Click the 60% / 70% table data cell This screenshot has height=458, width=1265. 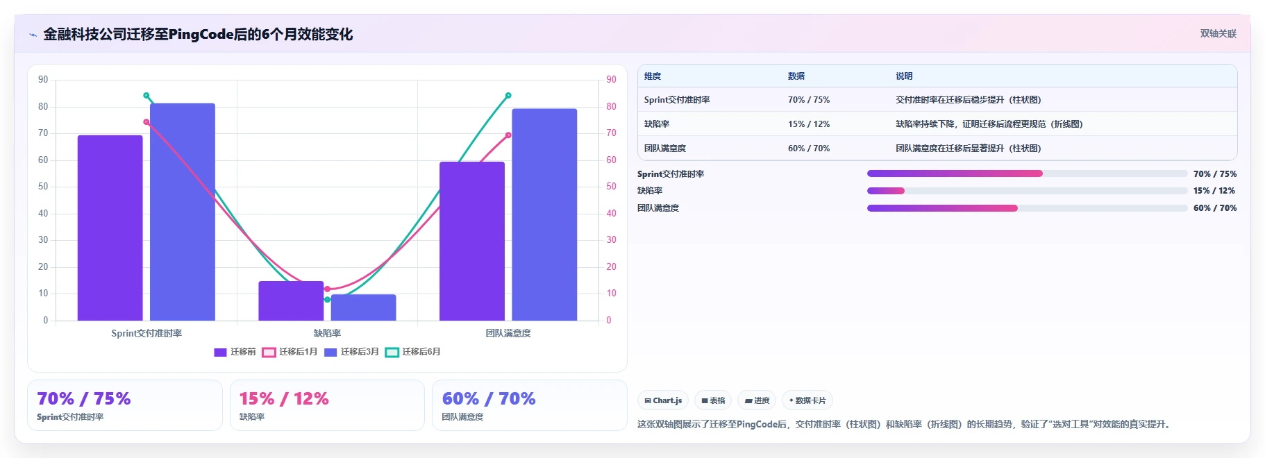click(809, 149)
